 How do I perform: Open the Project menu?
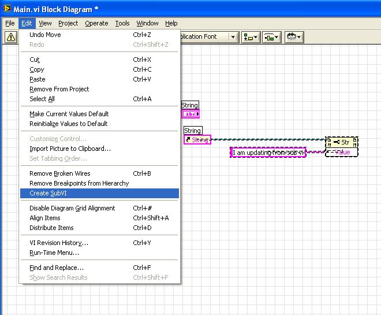(68, 23)
